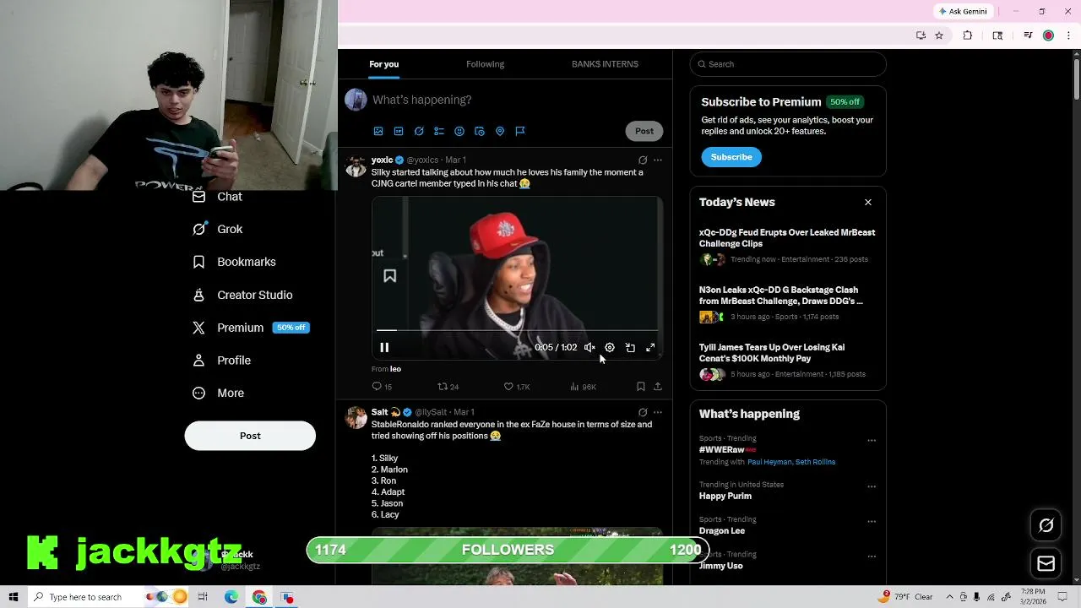Expand the More sidebar menu
Screen dimensions: 1081x608
coord(218,393)
